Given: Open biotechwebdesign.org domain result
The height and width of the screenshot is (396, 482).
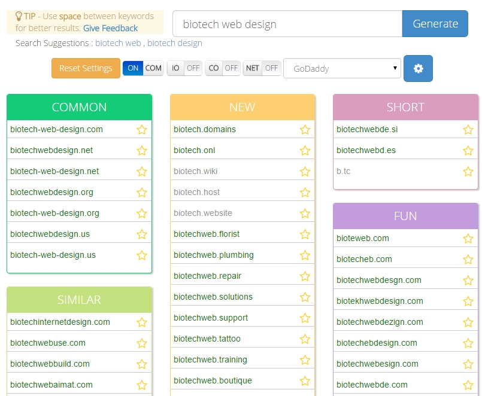Looking at the screenshot, I should (51, 192).
